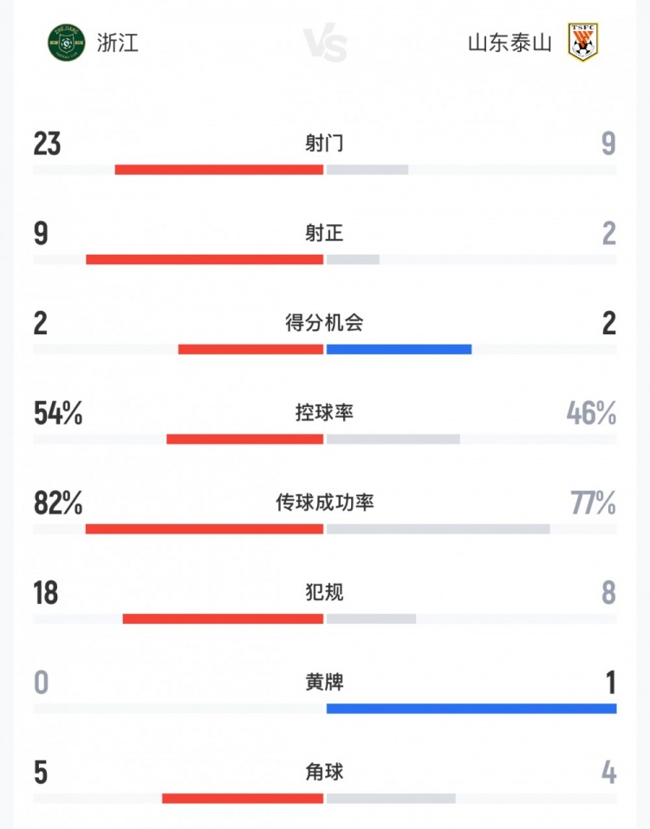This screenshot has width=650, height=829.
Task: Click the 77% pass accuracy value
Action: click(594, 502)
